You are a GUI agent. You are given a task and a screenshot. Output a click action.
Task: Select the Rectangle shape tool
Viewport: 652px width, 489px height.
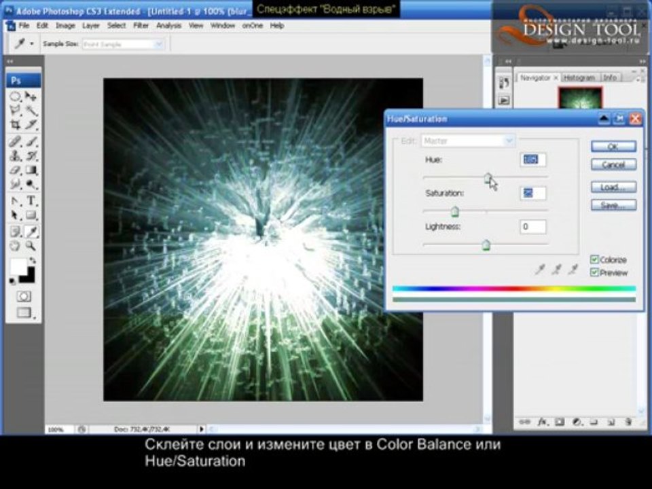pos(31,215)
